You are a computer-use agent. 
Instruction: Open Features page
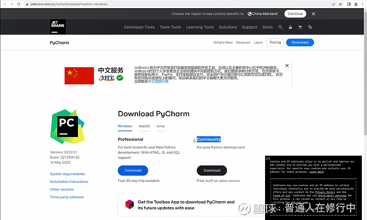(x=243, y=43)
